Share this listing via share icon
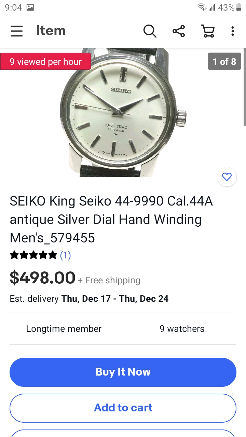The width and height of the screenshot is (246, 437). point(179,31)
